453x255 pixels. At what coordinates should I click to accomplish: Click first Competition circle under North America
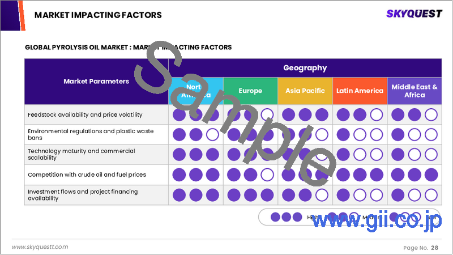pos(179,175)
